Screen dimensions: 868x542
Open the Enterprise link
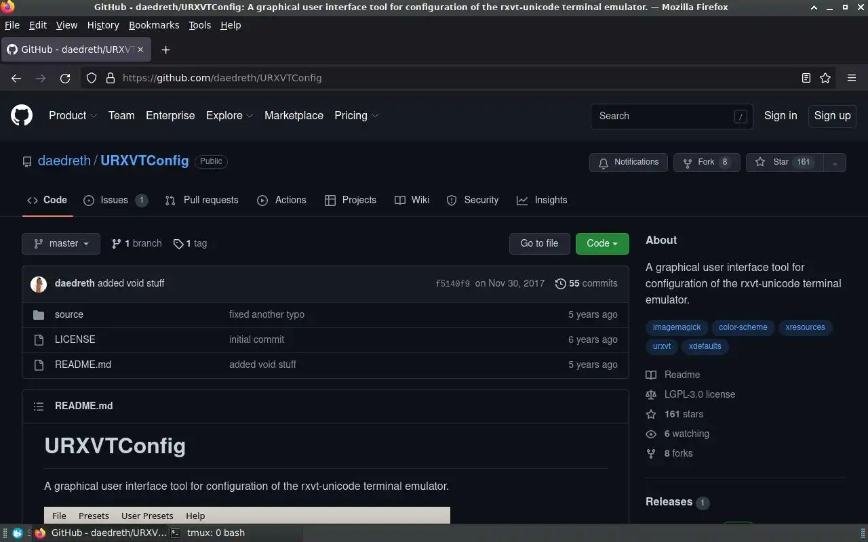(170, 116)
